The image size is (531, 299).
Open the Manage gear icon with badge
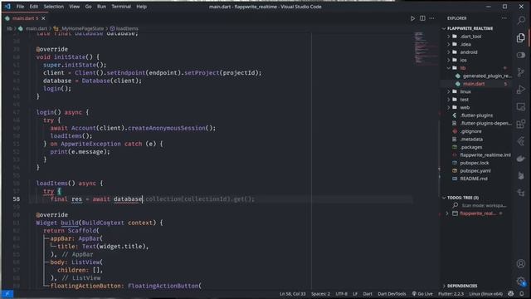coord(521,281)
